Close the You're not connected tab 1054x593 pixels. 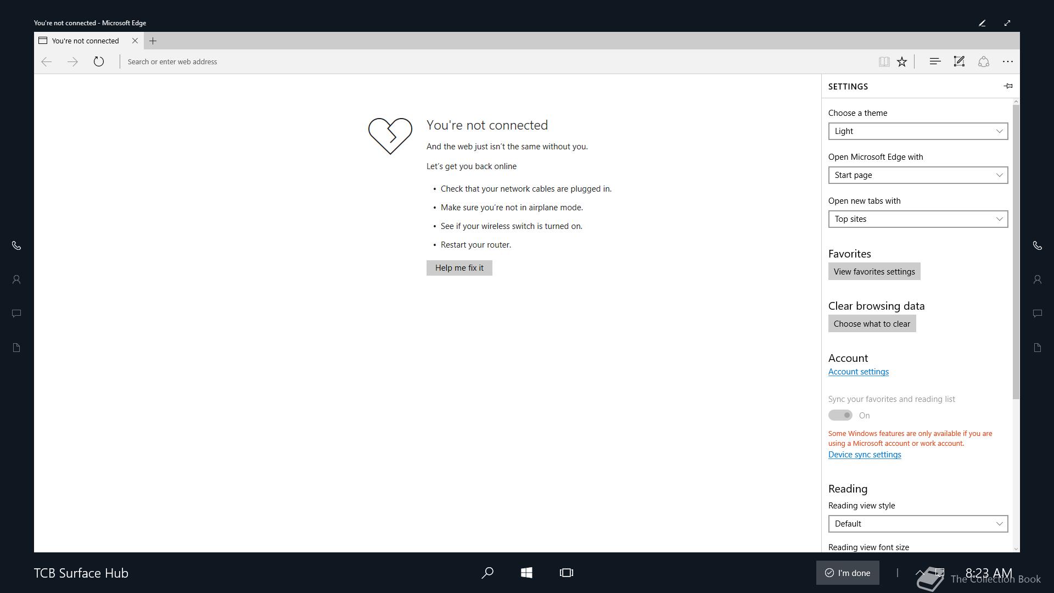click(x=135, y=41)
